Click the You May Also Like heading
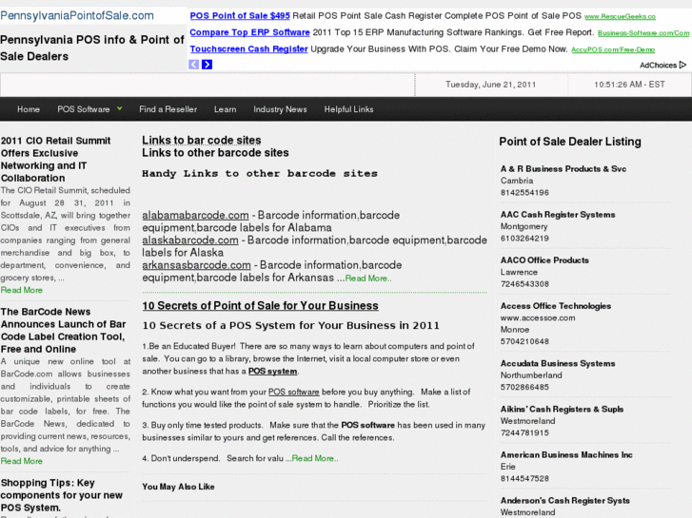Screen dimensions: 692x518 pos(178,487)
